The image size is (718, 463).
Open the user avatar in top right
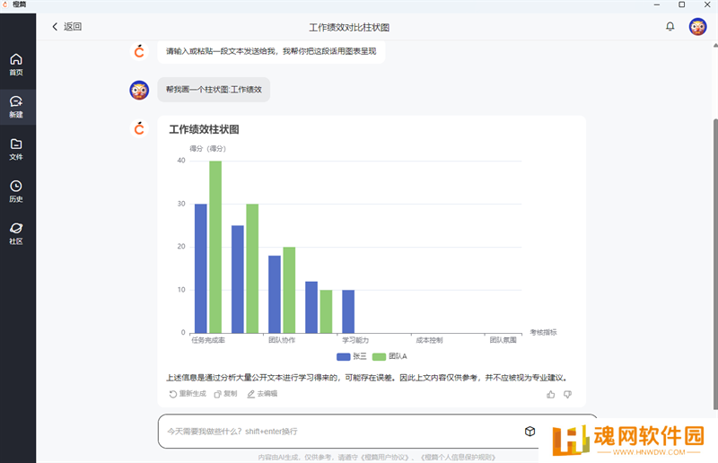pos(697,27)
